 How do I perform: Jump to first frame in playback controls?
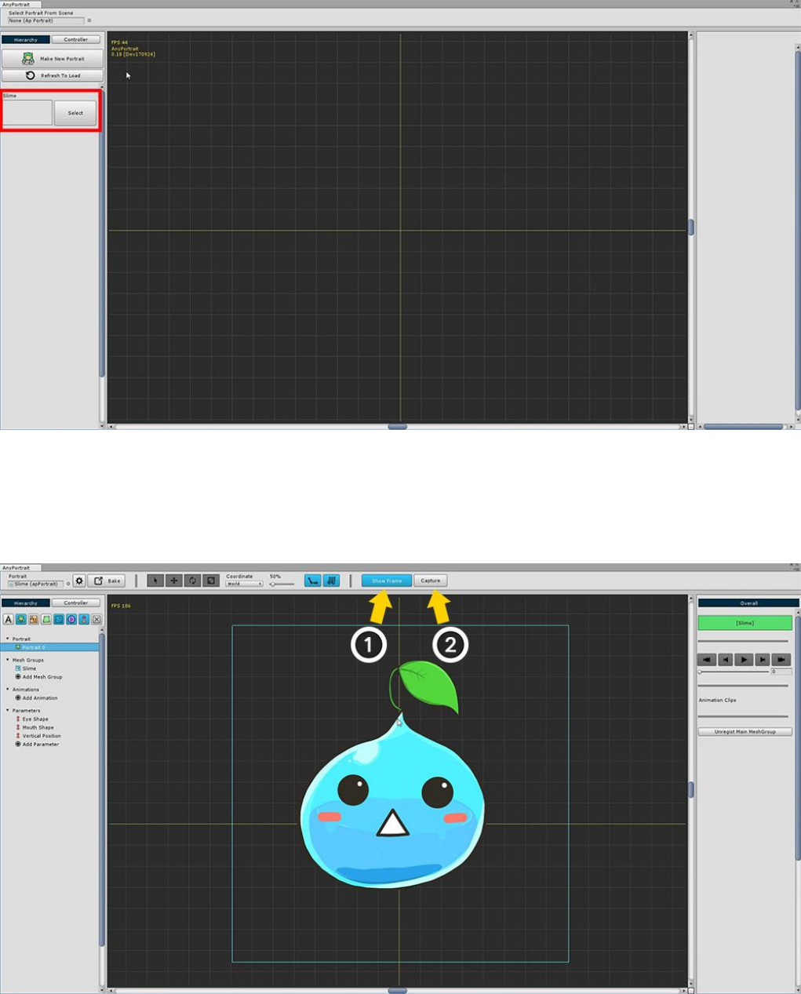pyautogui.click(x=707, y=660)
